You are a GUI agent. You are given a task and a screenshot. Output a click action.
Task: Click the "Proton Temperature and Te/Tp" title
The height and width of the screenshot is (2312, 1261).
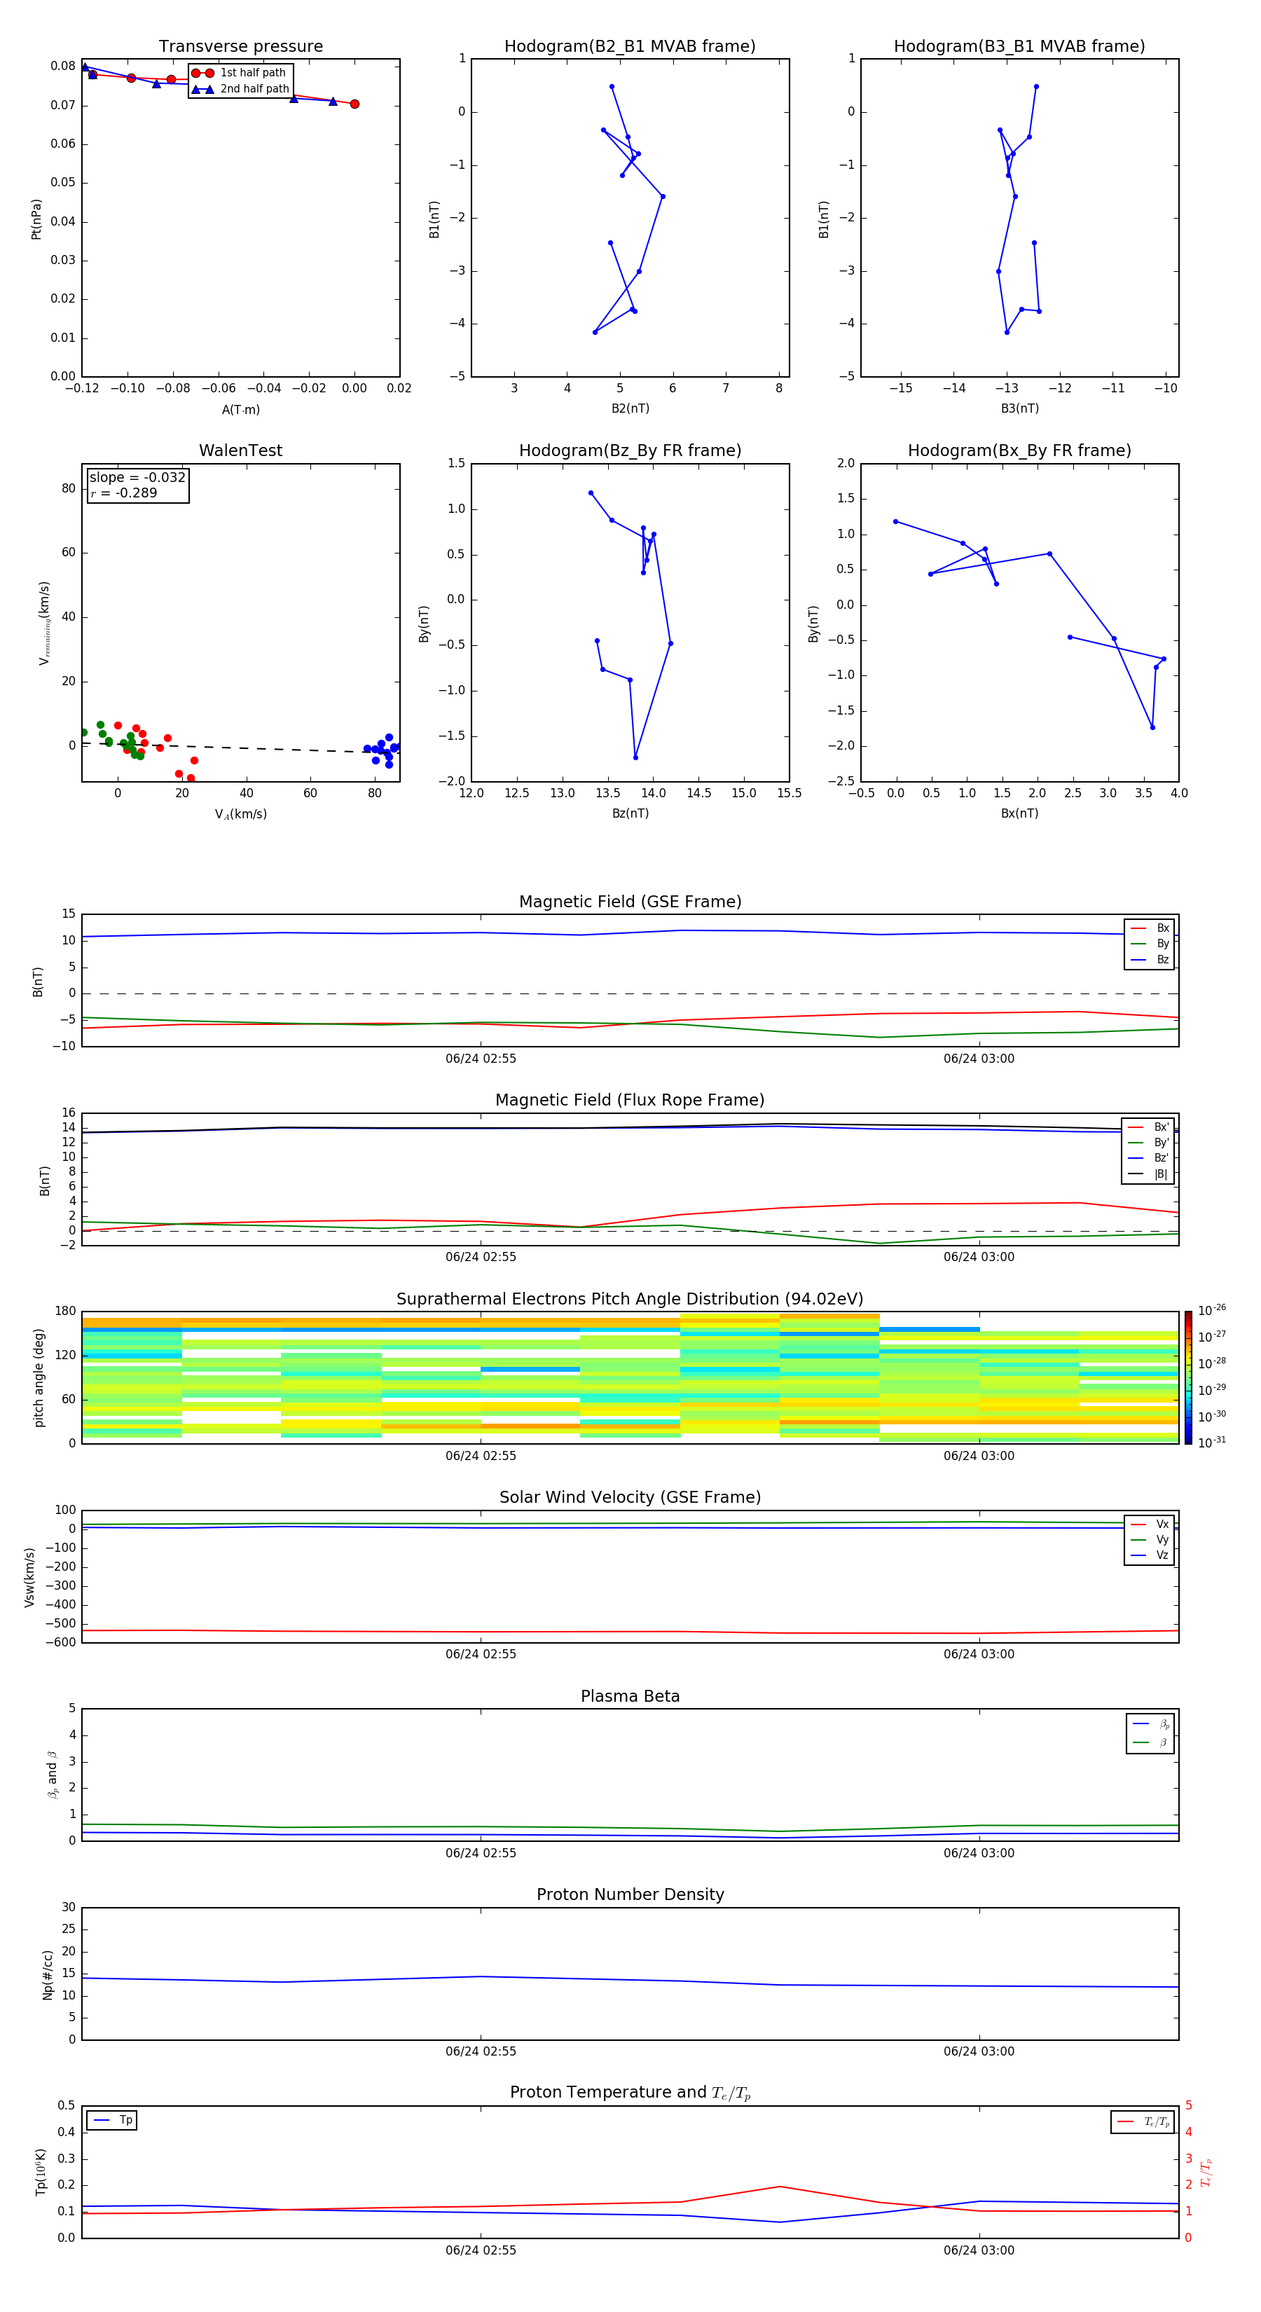[x=630, y=2093]
